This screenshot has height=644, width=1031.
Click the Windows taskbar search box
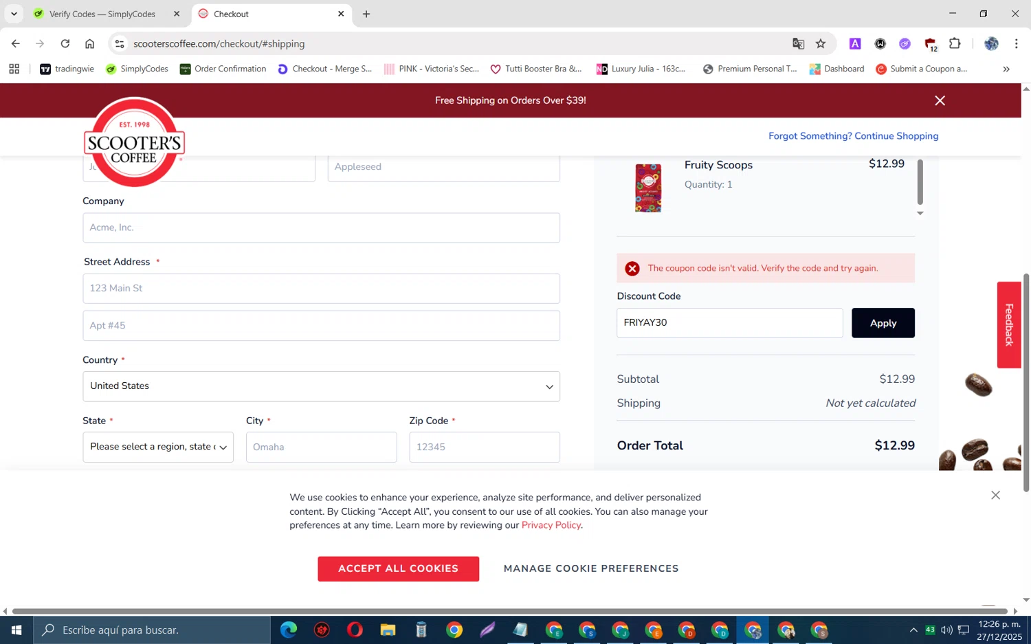(152, 630)
